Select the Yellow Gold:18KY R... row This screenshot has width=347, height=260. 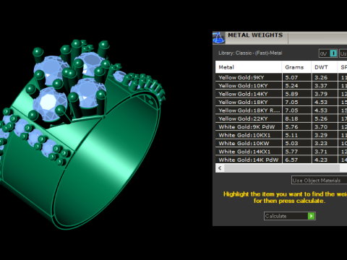click(281, 110)
